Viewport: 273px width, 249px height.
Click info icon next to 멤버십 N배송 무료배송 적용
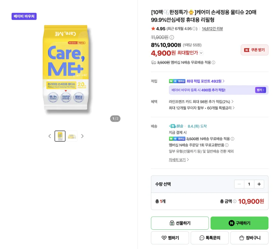click(x=213, y=62)
